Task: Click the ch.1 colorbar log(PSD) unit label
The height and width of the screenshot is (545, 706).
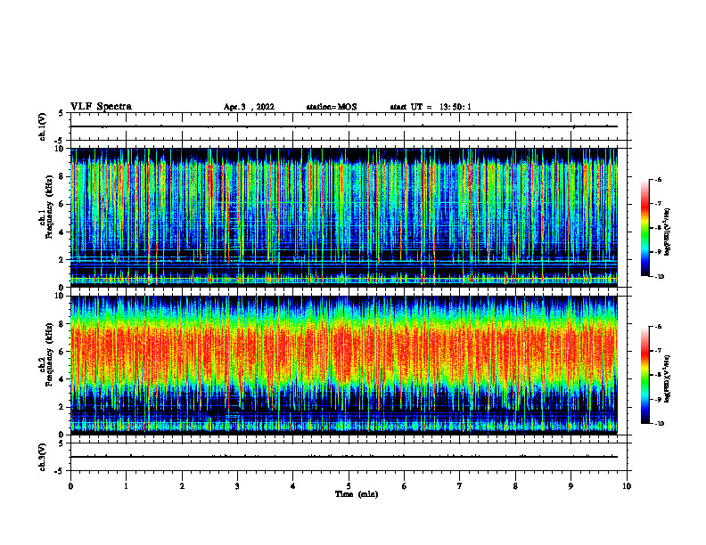Action: tap(668, 232)
